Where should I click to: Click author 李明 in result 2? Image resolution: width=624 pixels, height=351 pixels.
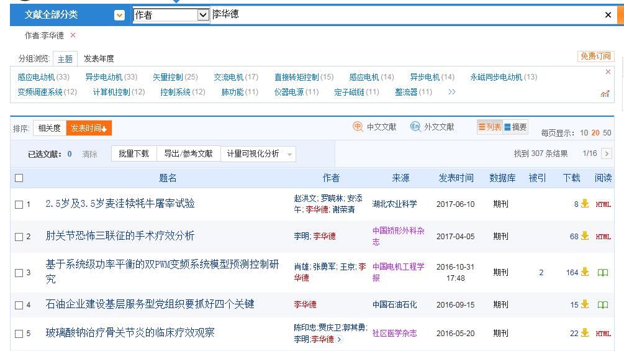click(x=302, y=237)
